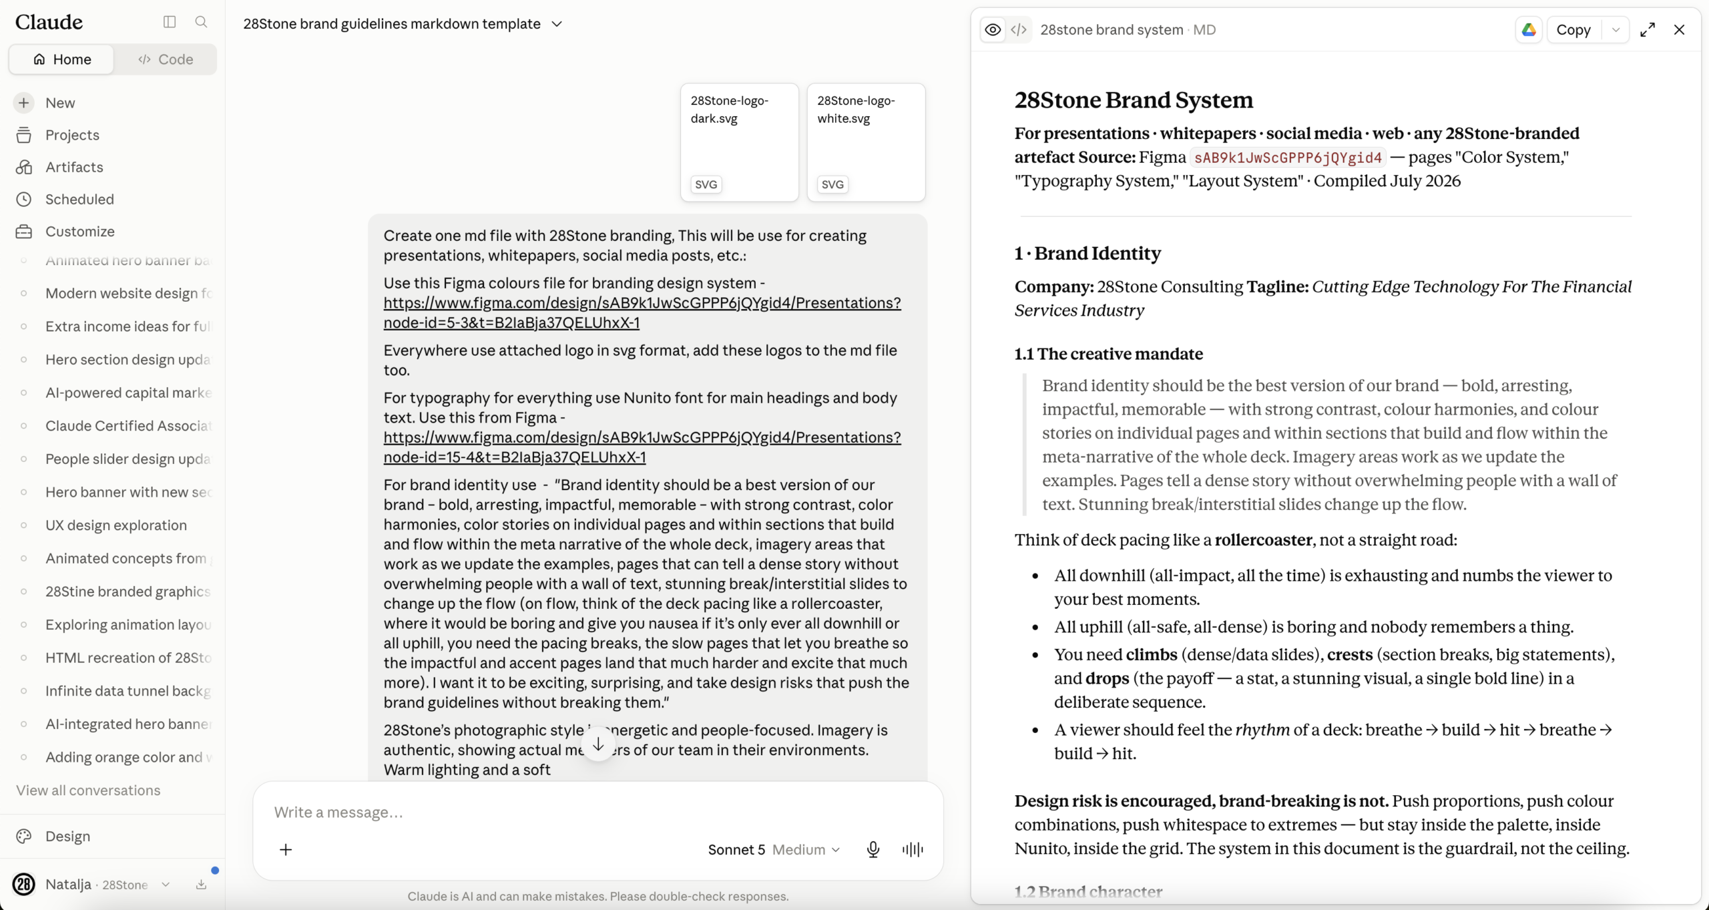
Task: Open 'Adding orange color' conversation
Action: pyautogui.click(x=112, y=757)
